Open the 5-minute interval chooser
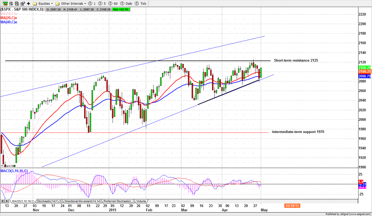 [x=101, y=3]
